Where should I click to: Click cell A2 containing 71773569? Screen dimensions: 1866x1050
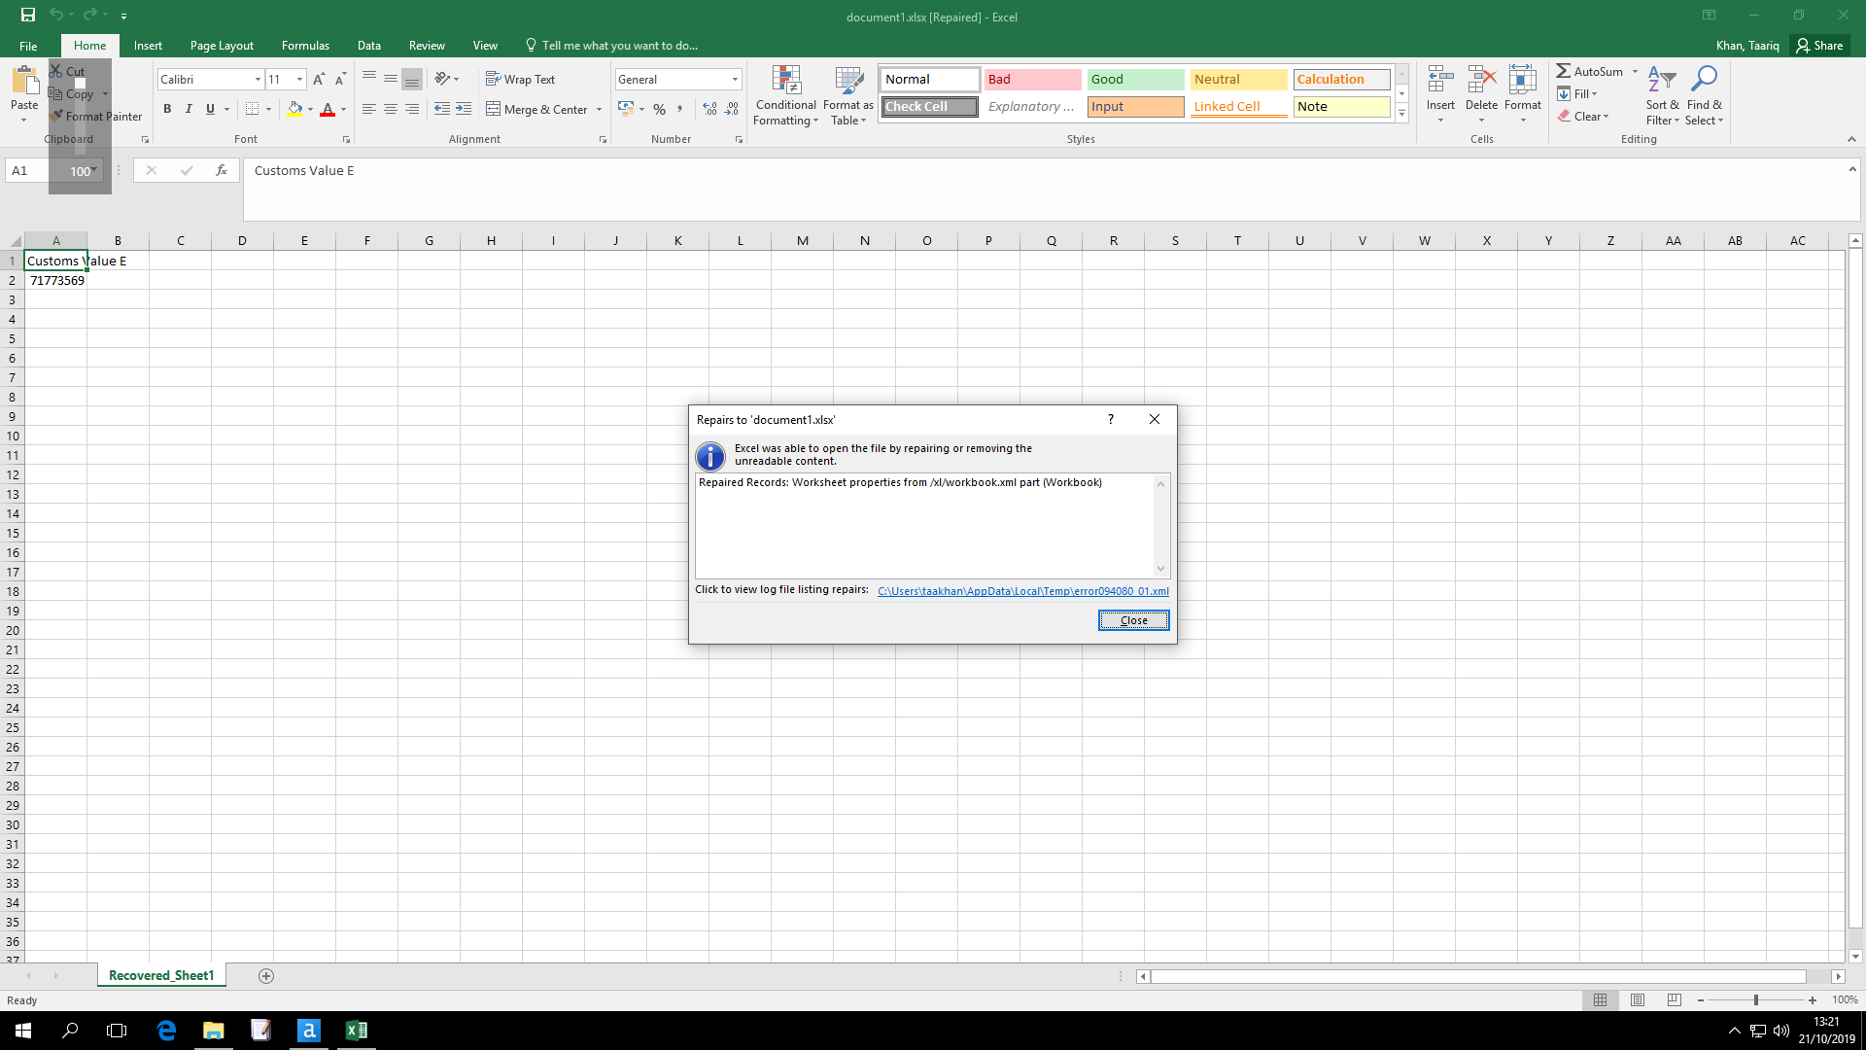(x=57, y=281)
